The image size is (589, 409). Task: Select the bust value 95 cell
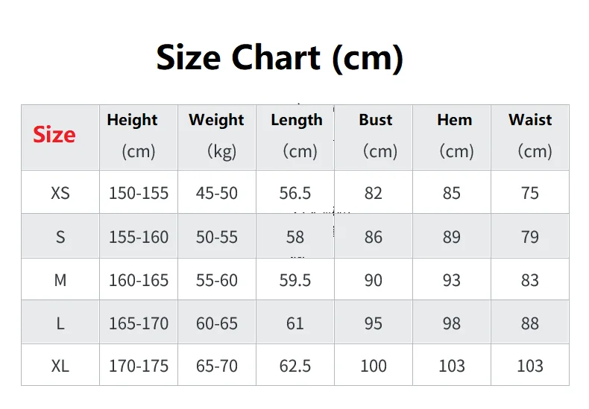click(374, 323)
